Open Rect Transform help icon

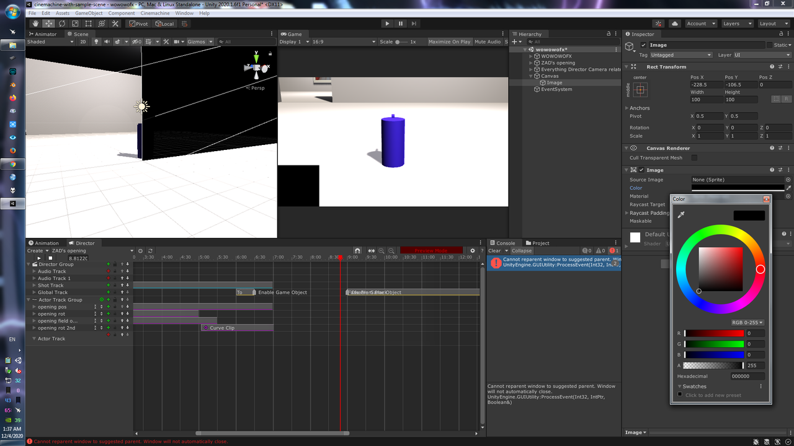(x=772, y=66)
